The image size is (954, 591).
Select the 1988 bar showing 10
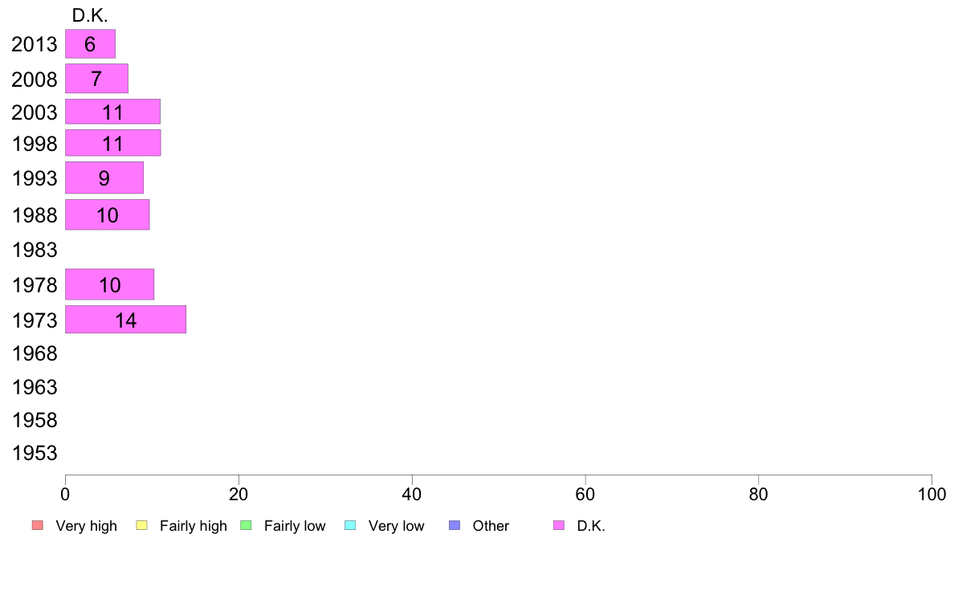coord(107,215)
